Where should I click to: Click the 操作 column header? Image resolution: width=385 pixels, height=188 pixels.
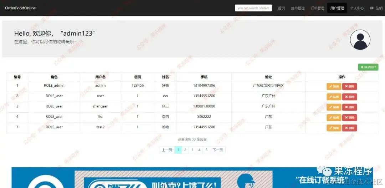342,77
